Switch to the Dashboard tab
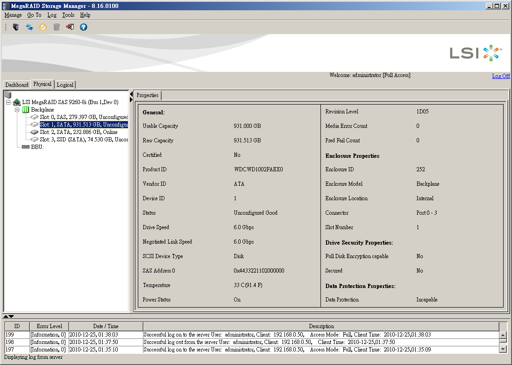This screenshot has width=512, height=365. [17, 84]
